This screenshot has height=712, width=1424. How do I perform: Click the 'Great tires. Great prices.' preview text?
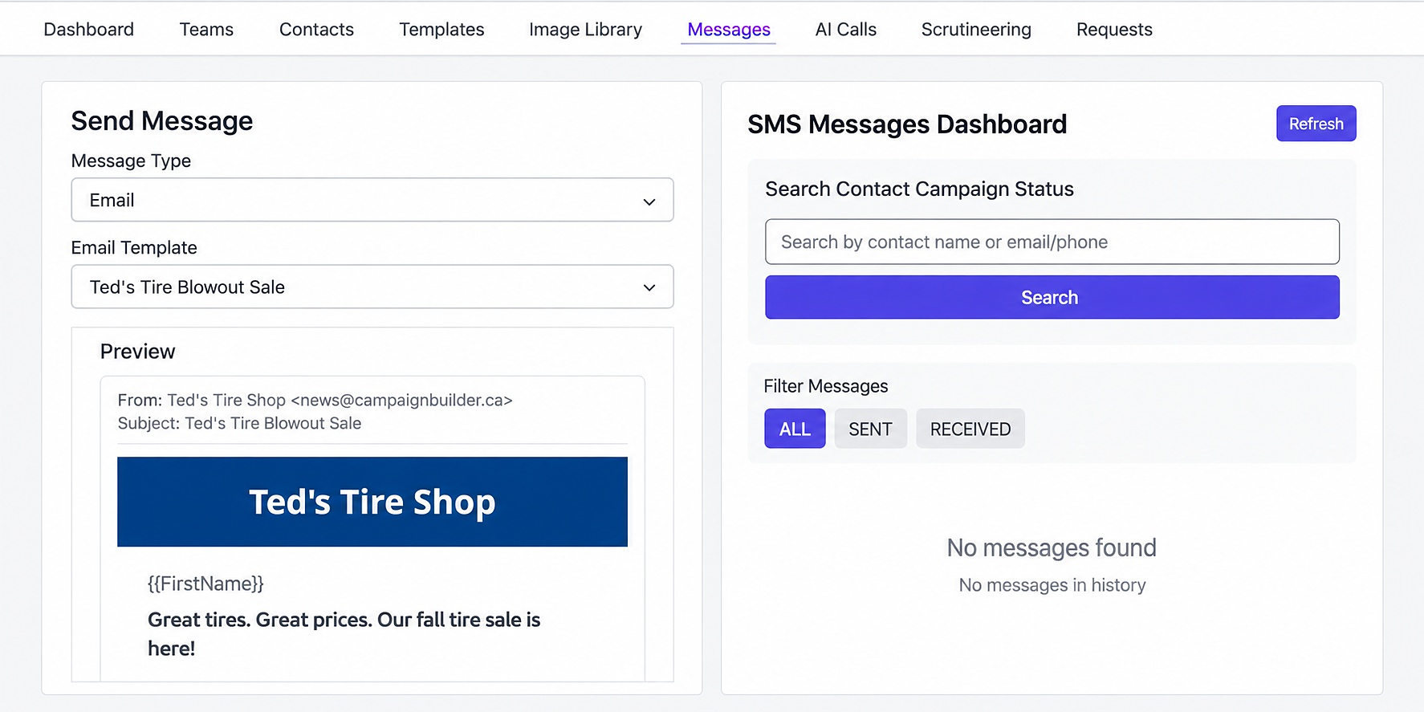(x=344, y=633)
